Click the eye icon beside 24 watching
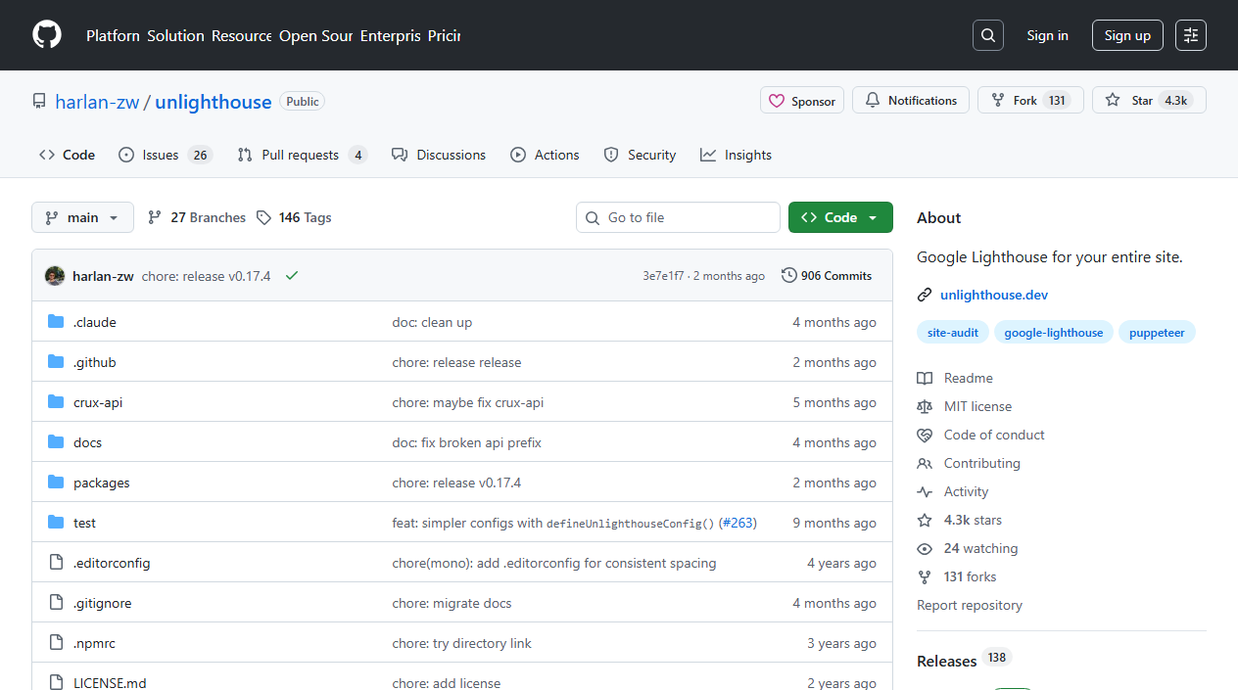The image size is (1238, 690). coord(925,548)
